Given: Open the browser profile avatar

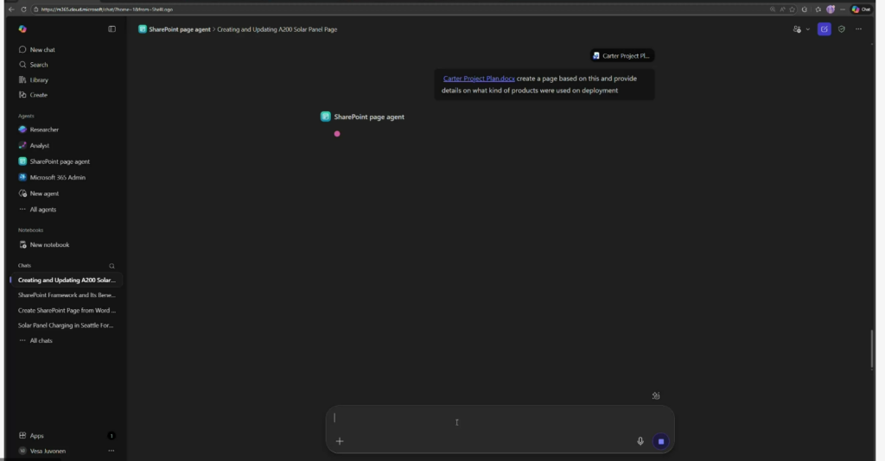Looking at the screenshot, I should [831, 9].
